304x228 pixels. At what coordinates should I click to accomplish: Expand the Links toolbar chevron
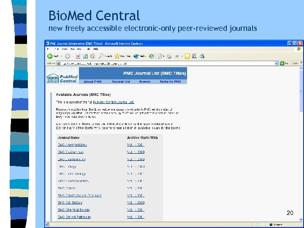pos(301,62)
